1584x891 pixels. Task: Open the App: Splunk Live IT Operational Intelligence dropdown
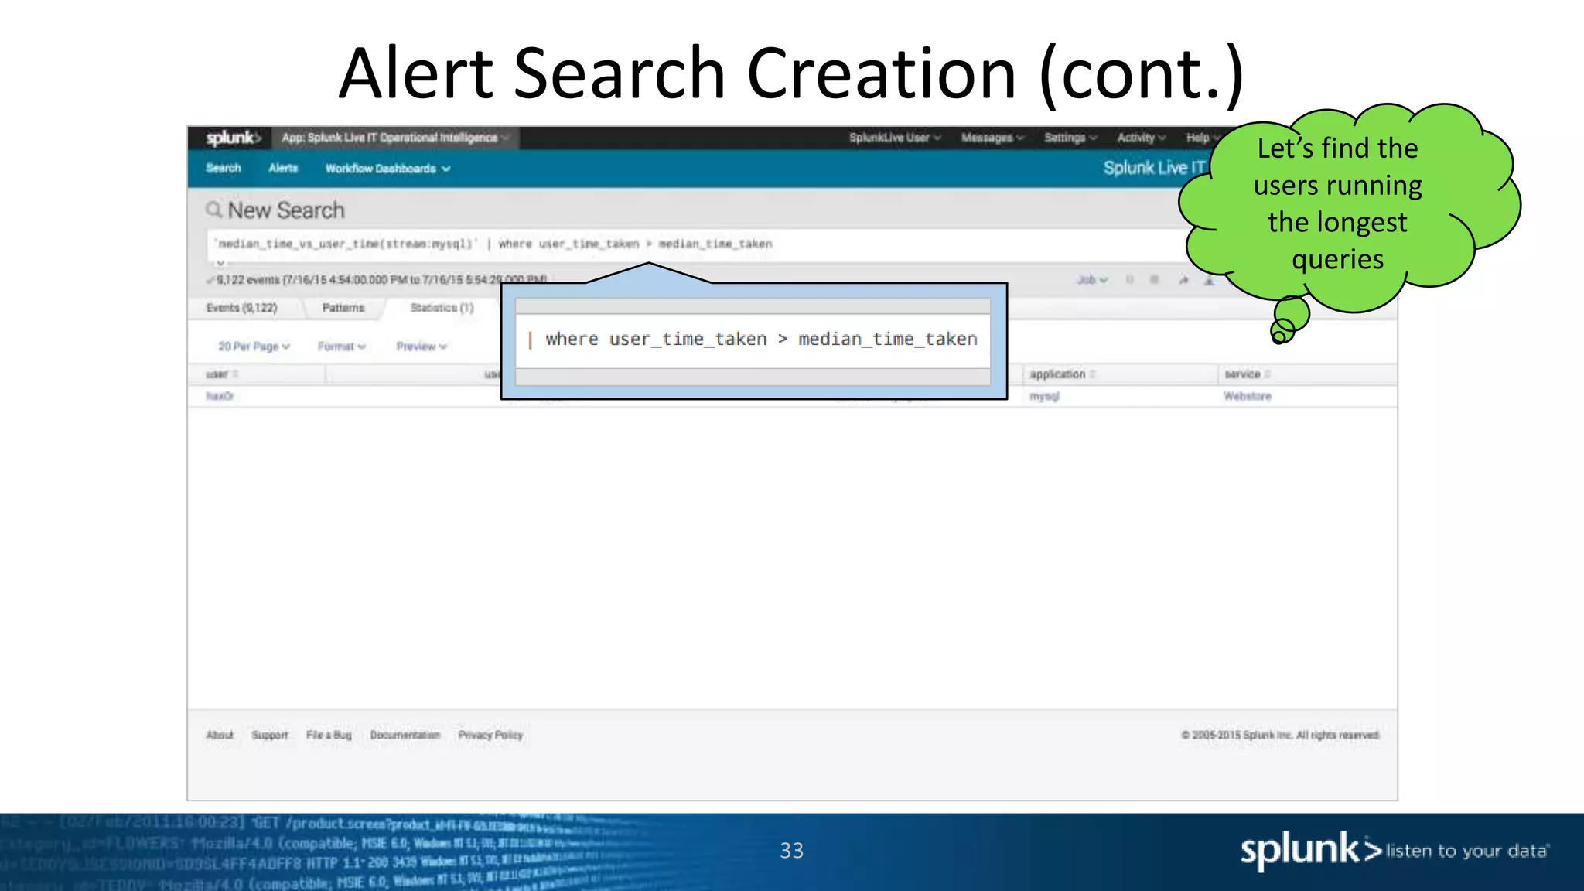tap(395, 138)
